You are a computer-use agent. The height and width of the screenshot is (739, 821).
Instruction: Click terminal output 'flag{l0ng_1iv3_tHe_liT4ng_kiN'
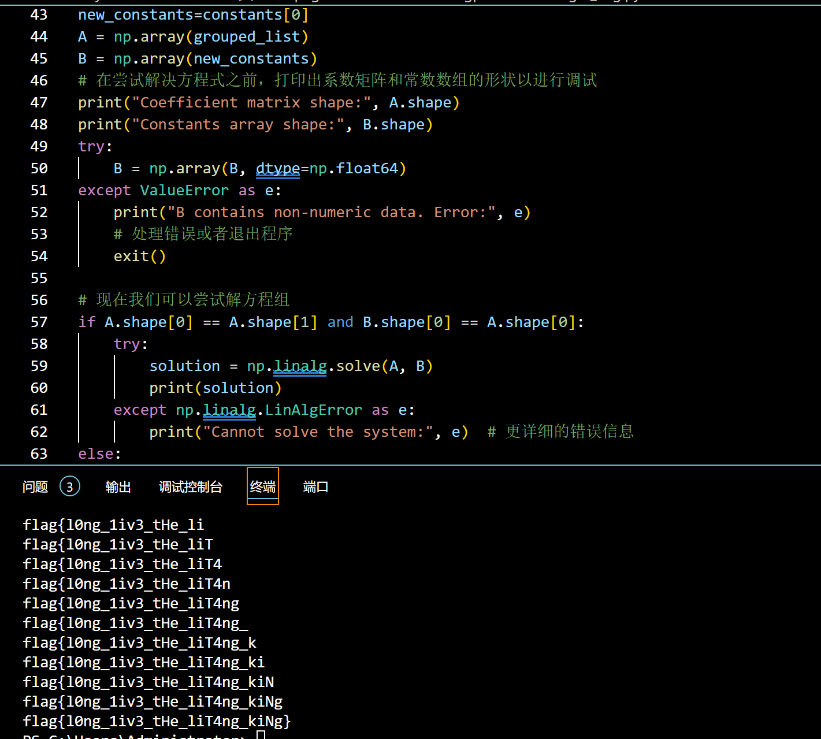(148, 682)
